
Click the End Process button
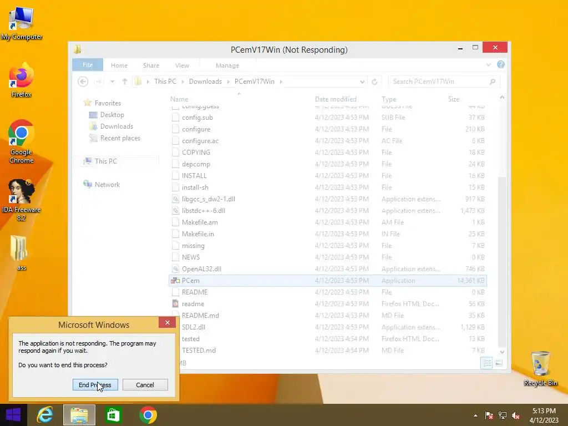pos(95,385)
